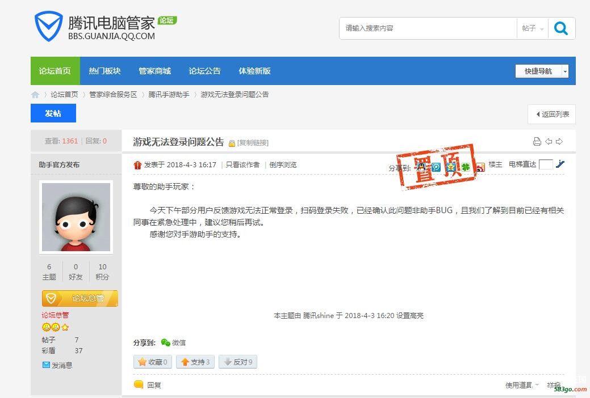Viewport: 590px width, 398px height.
Task: Click 只看该作者 link
Action: click(242, 165)
